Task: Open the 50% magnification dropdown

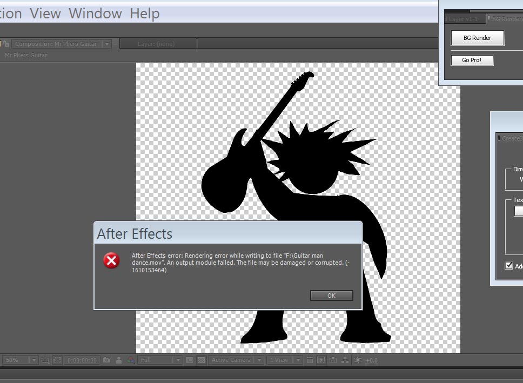Action: click(33, 360)
